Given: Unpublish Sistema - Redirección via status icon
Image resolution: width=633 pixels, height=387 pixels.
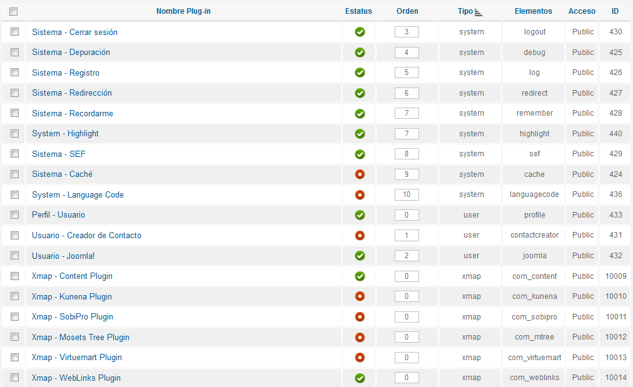Looking at the screenshot, I should (x=360, y=93).
